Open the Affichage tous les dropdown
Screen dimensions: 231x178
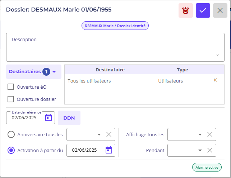[x=200, y=134]
